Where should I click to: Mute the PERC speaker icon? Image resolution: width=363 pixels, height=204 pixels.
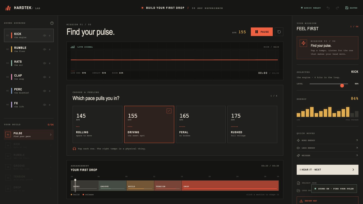point(45,91)
